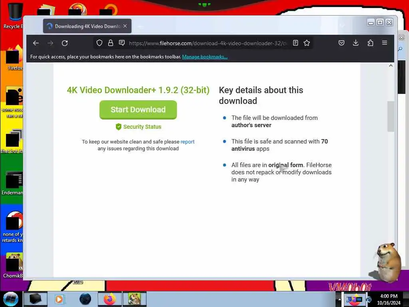Click the taskbar clock showing 4:00 PM
Image resolution: width=409 pixels, height=307 pixels.
point(389,299)
